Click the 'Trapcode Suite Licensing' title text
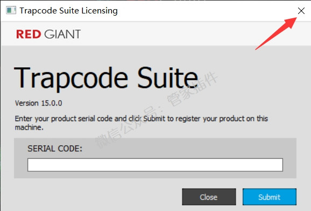This screenshot has width=311, height=211. coord(68,11)
